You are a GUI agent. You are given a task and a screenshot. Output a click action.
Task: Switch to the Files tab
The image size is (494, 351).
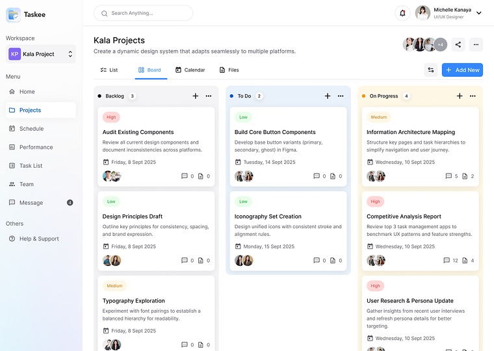229,70
